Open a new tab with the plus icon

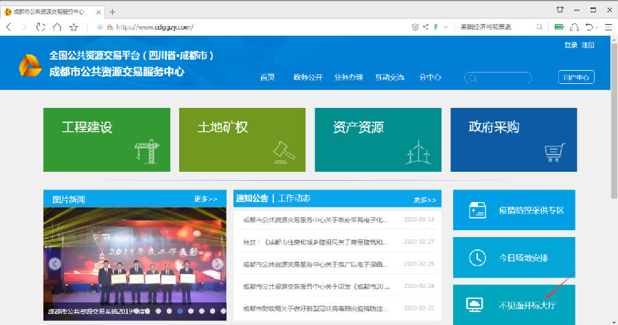pyautogui.click(x=113, y=12)
